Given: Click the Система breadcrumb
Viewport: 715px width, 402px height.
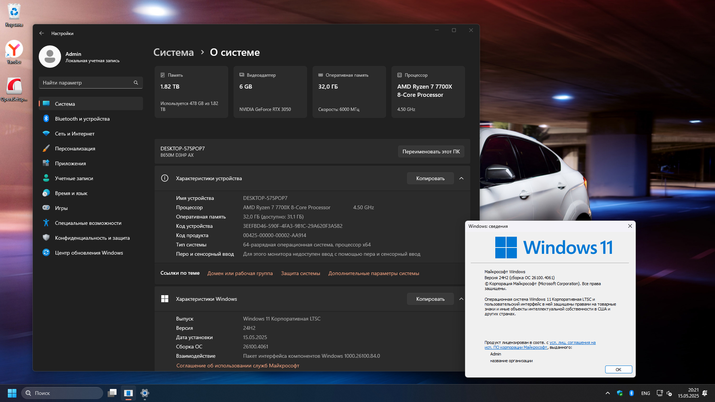Looking at the screenshot, I should pos(174,52).
